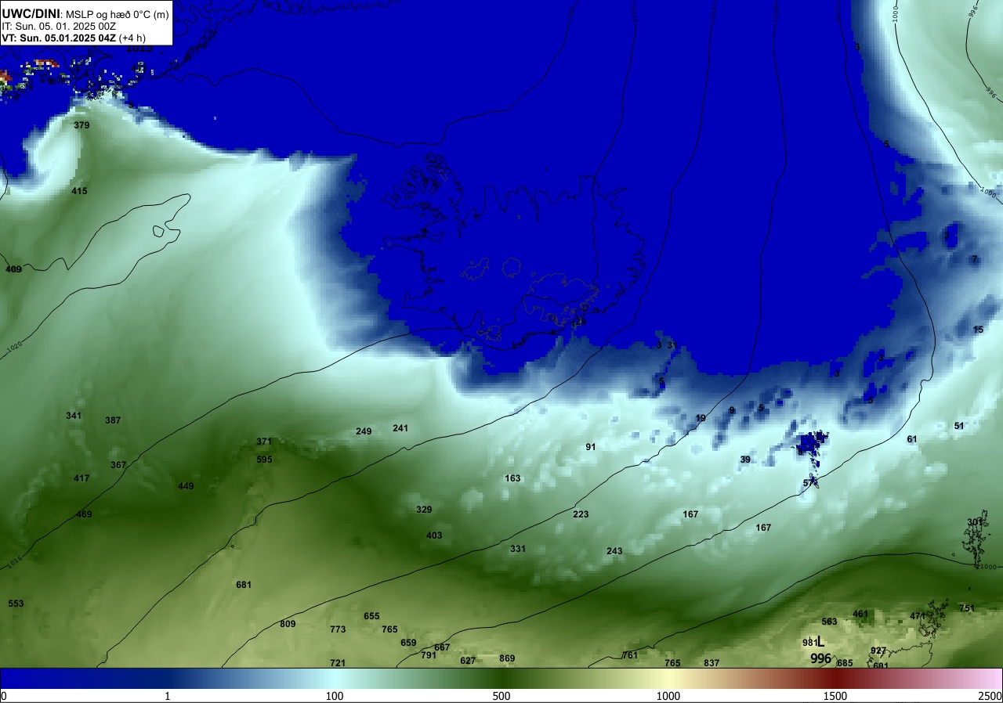Select the initial time line 'IT: Sun. 05. 01. 2025 00Z'
1003x703 pixels.
point(60,26)
